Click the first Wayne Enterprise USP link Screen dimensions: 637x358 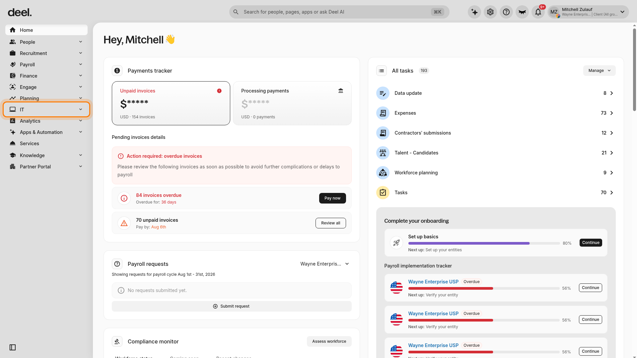(x=433, y=282)
